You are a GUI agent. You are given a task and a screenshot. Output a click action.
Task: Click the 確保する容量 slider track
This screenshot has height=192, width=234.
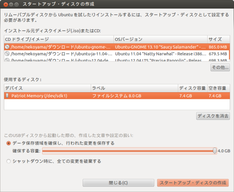pyautogui.click(x=129, y=151)
